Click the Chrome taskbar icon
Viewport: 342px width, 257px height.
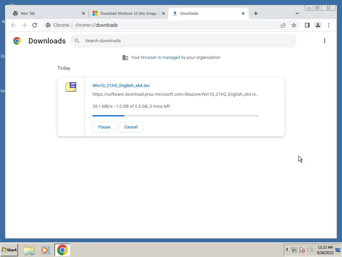[x=62, y=250]
